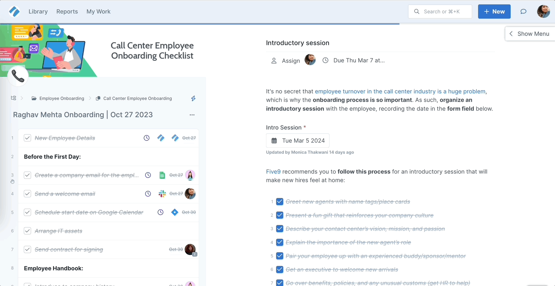Image resolution: width=555 pixels, height=286 pixels.
Task: Open the user profile avatar in top bar
Action: coord(543,12)
